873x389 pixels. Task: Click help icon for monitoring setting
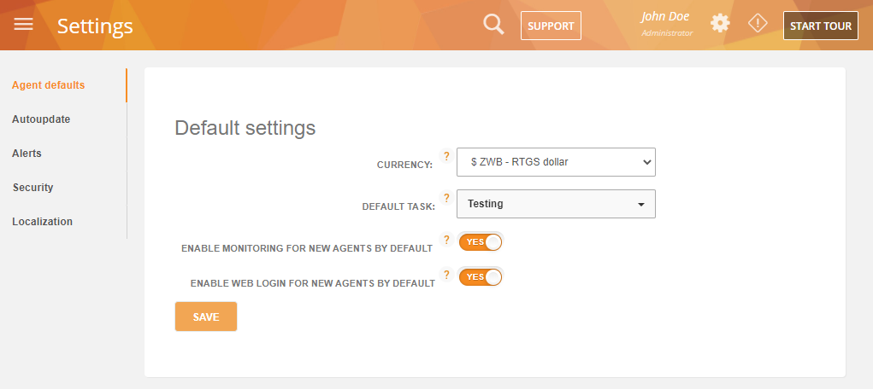[x=446, y=240]
